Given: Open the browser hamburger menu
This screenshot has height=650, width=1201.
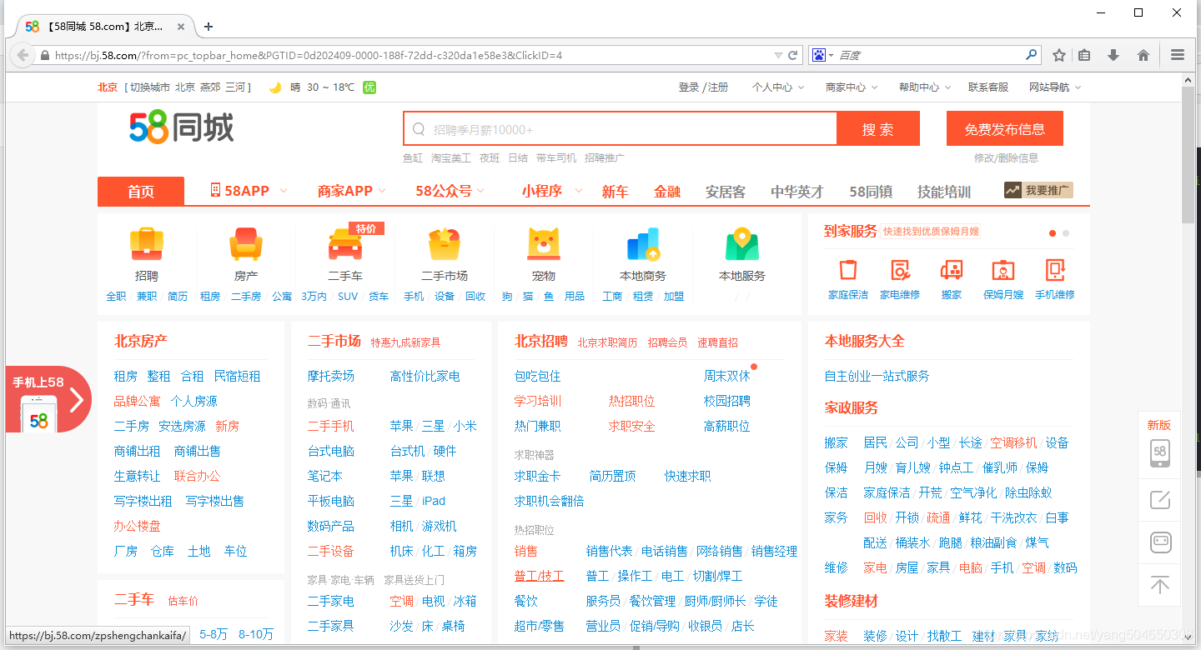Looking at the screenshot, I should (1178, 55).
